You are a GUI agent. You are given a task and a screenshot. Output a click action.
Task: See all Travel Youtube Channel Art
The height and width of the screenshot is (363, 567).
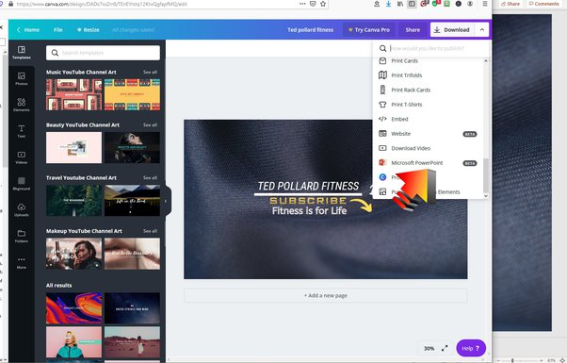[x=150, y=177]
